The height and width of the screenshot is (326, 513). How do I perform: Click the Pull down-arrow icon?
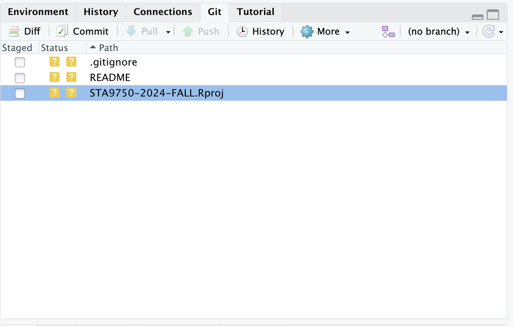(131, 31)
